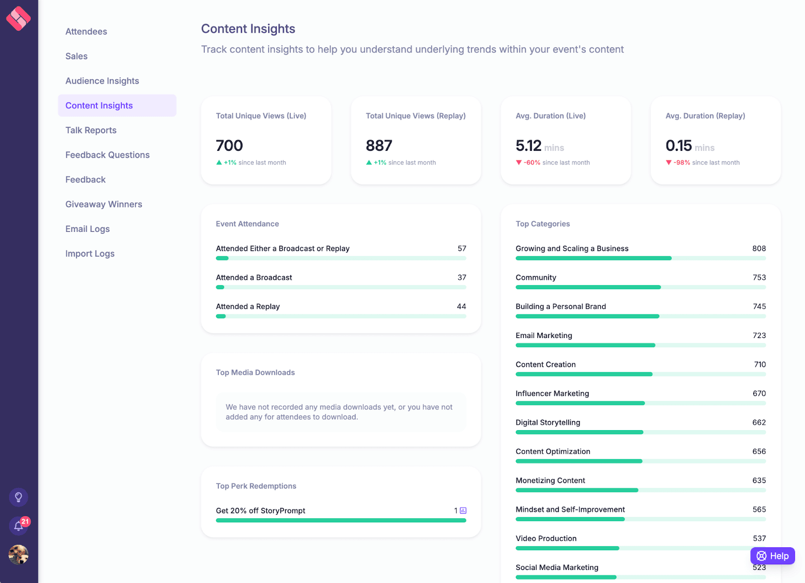This screenshot has width=805, height=583.
Task: Go to the Attendees section
Action: click(86, 32)
